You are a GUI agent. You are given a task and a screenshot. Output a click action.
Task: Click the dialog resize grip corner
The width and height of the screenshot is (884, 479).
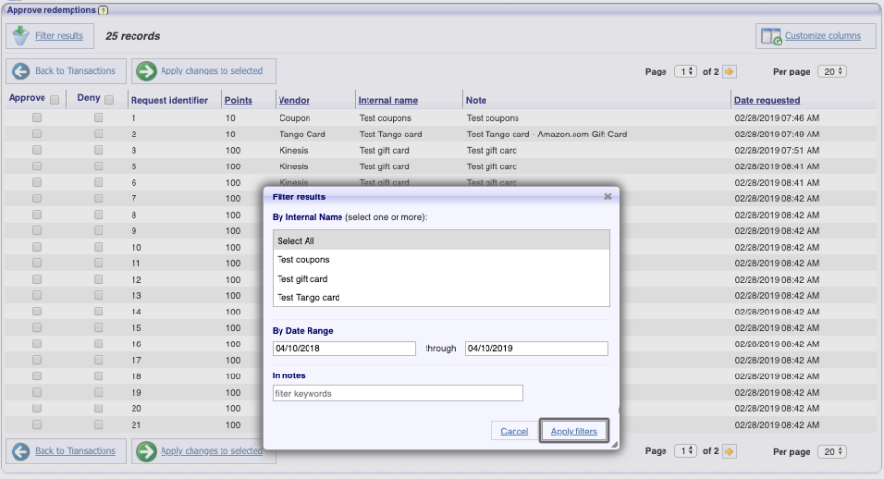click(x=614, y=444)
